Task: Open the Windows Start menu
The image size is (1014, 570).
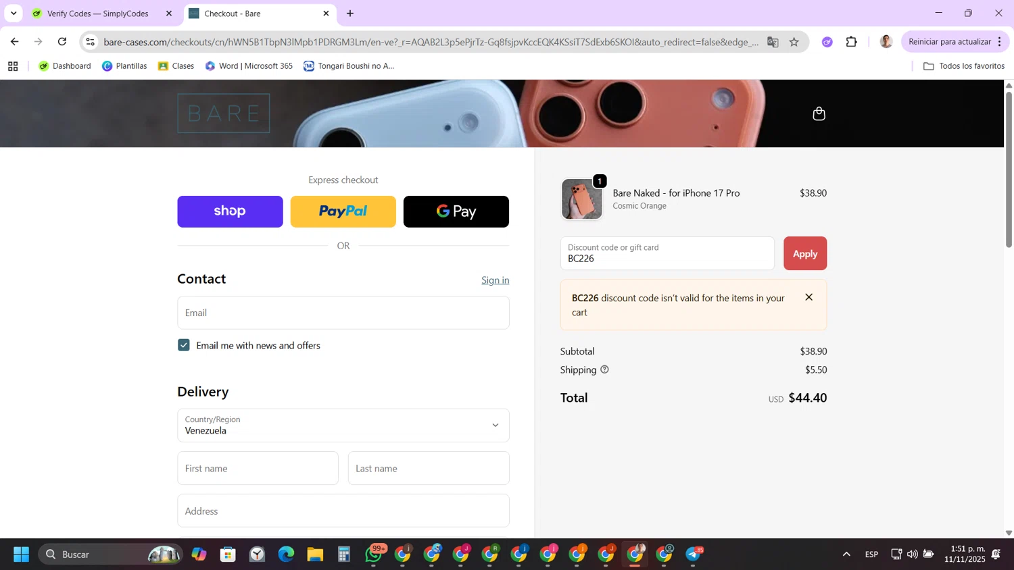Action: click(x=21, y=554)
